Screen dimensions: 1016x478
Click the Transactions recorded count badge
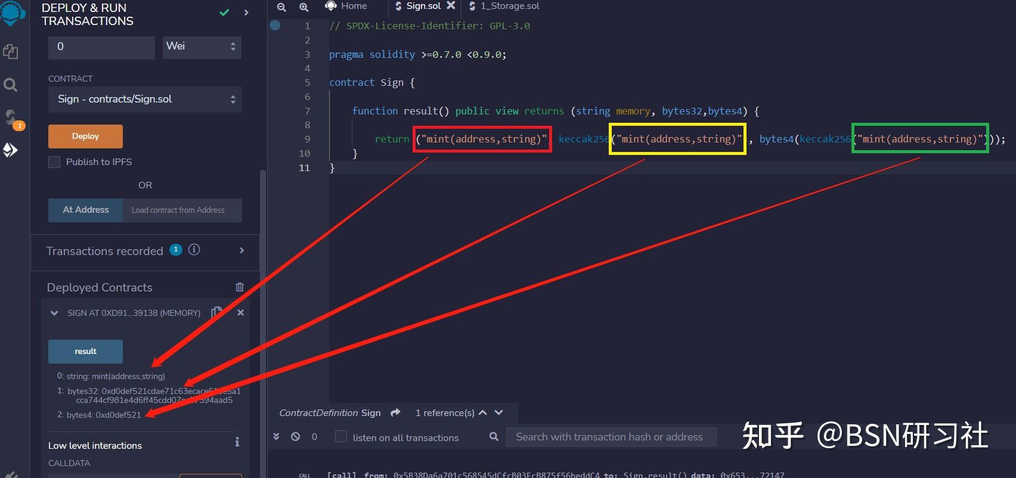[x=176, y=250]
